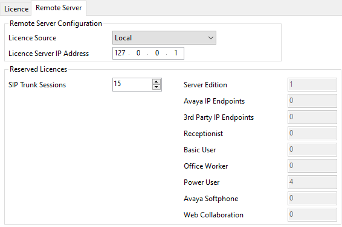Click the Basic User value field
Viewport: 342px width, 227px height.
pos(312,149)
